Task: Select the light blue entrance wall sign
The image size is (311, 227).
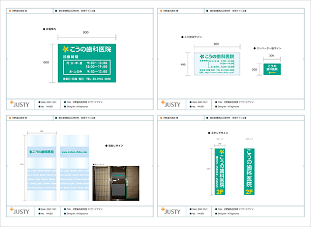Action: tap(217, 64)
